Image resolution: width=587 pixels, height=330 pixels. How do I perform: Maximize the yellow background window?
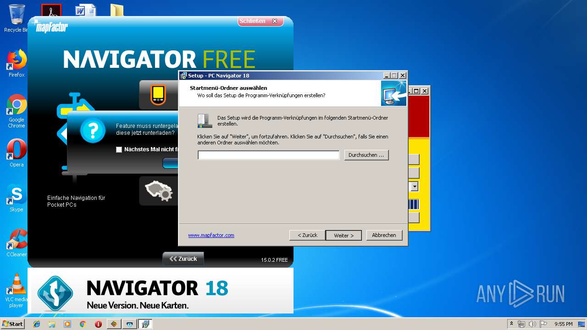(416, 91)
